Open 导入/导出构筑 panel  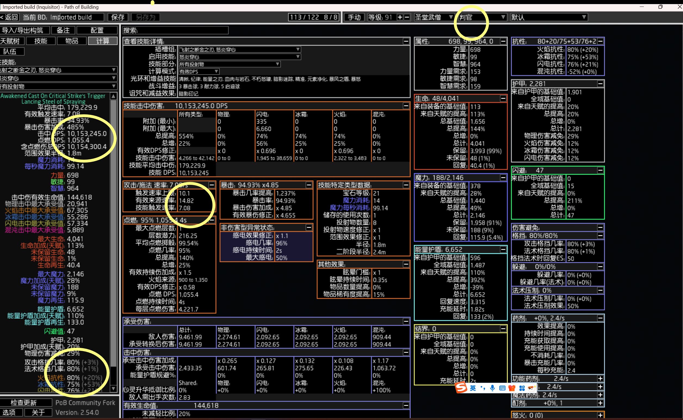(x=24, y=30)
